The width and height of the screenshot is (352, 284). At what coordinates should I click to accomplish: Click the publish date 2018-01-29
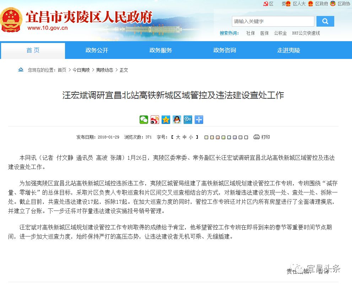pyautogui.click(x=108, y=137)
